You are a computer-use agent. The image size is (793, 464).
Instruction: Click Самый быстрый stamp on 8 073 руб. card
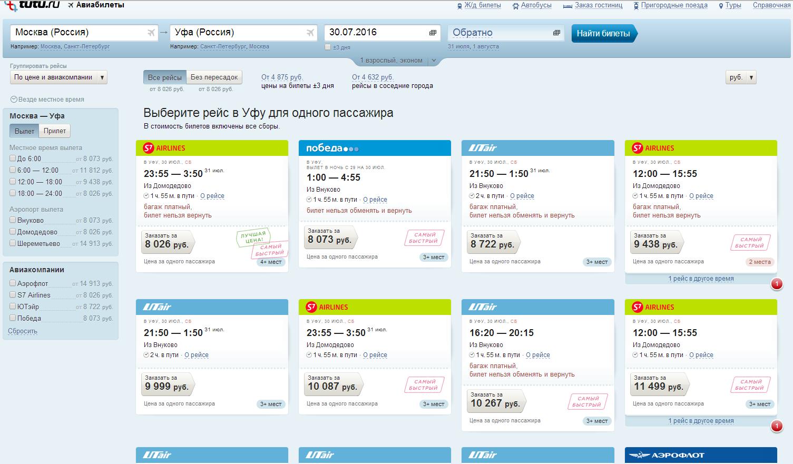pyautogui.click(x=424, y=238)
